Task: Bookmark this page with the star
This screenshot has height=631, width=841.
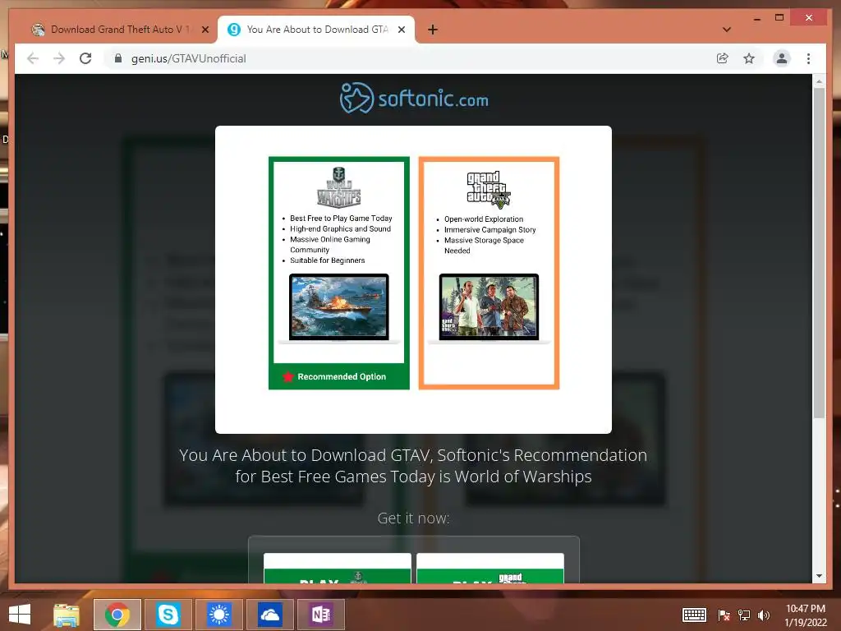Action: click(749, 58)
